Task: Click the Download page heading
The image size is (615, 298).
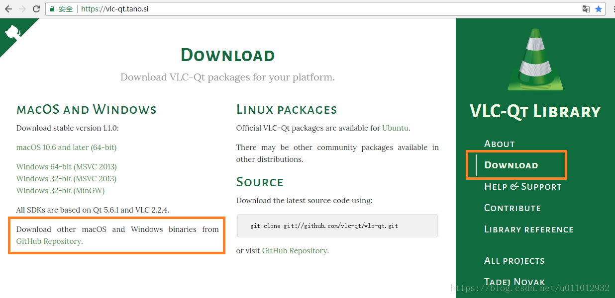Action: pos(227,55)
